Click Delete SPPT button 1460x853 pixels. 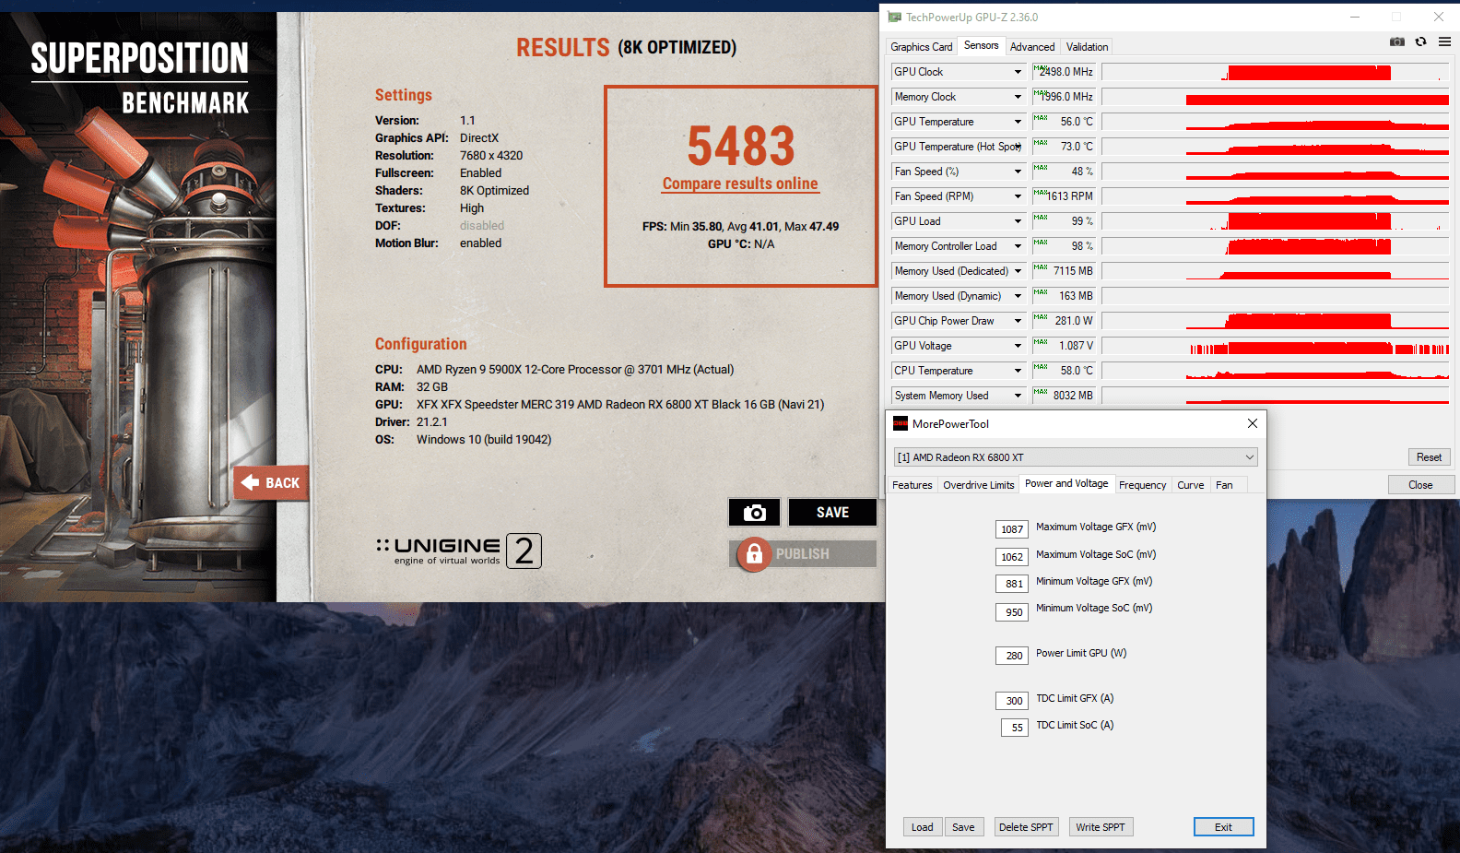pos(1026,827)
